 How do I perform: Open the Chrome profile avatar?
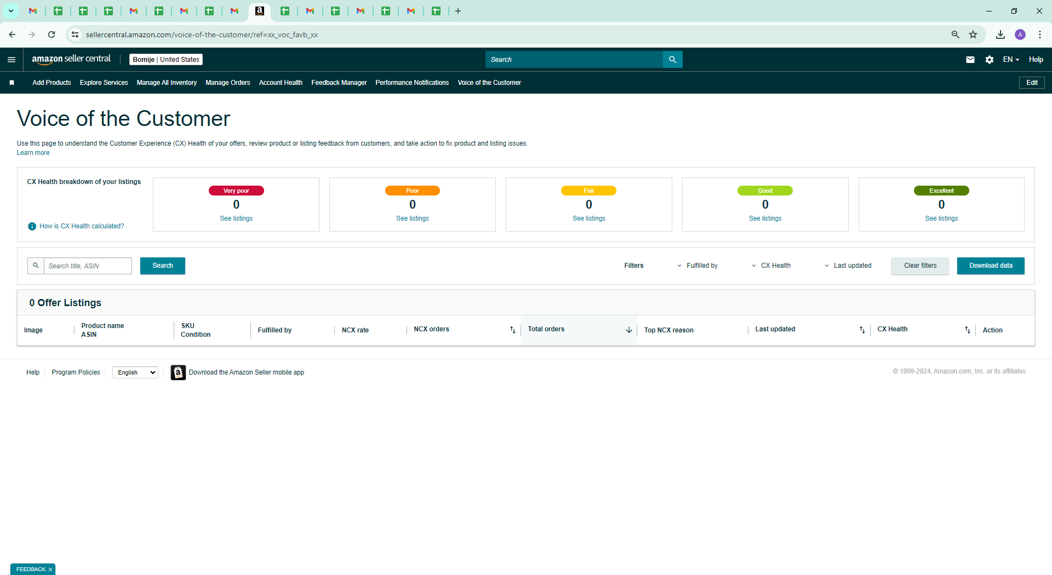coord(1020,34)
